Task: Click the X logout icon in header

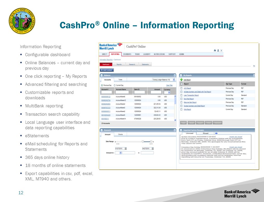Action: pos(221,50)
